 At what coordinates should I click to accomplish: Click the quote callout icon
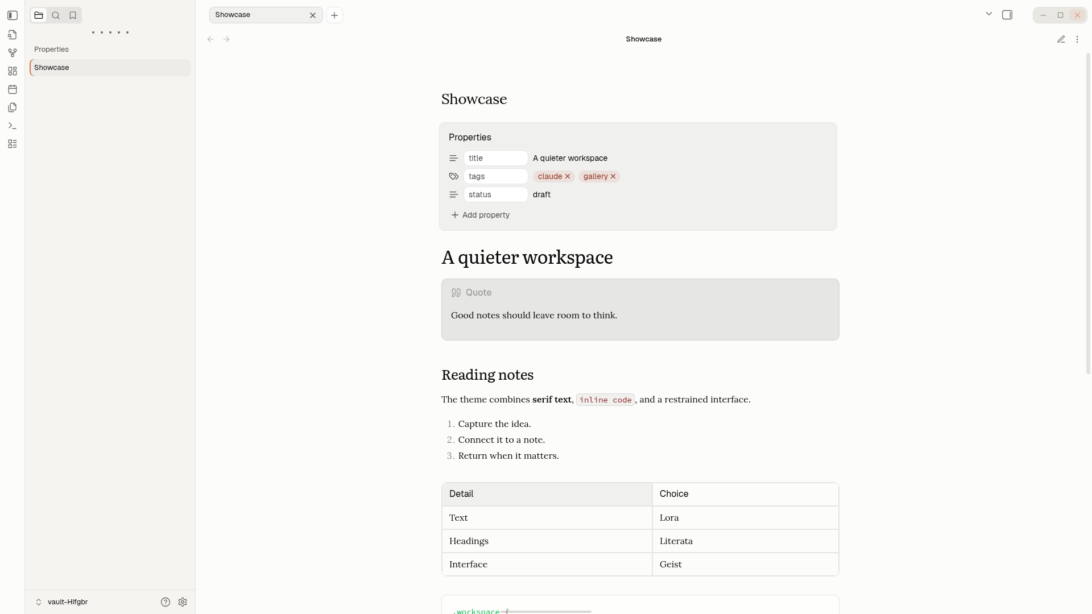tap(456, 293)
